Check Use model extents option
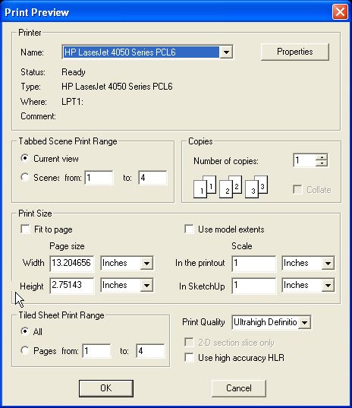This screenshot has height=408, width=352. pos(189,229)
